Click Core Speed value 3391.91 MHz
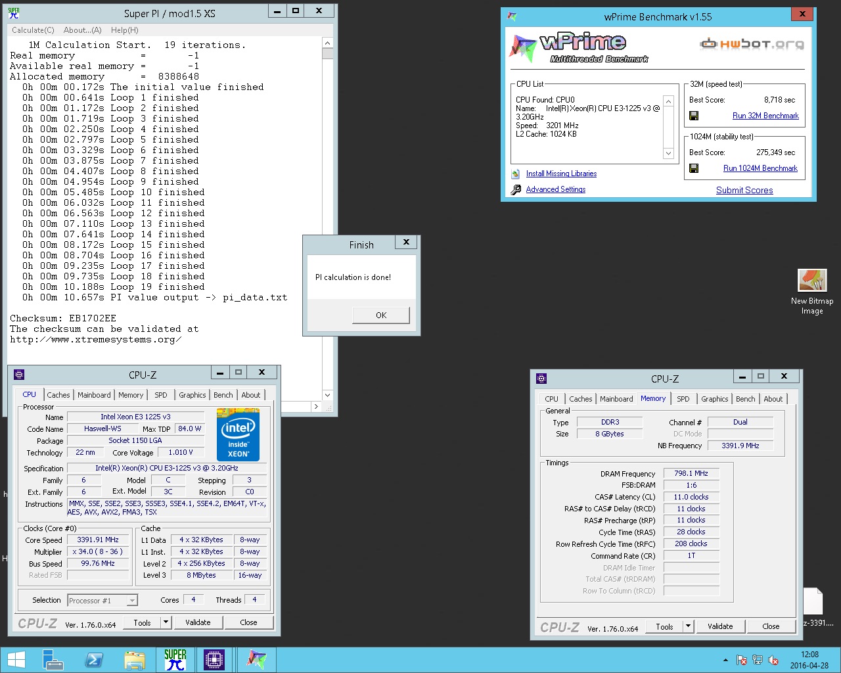The height and width of the screenshot is (673, 841). click(98, 540)
